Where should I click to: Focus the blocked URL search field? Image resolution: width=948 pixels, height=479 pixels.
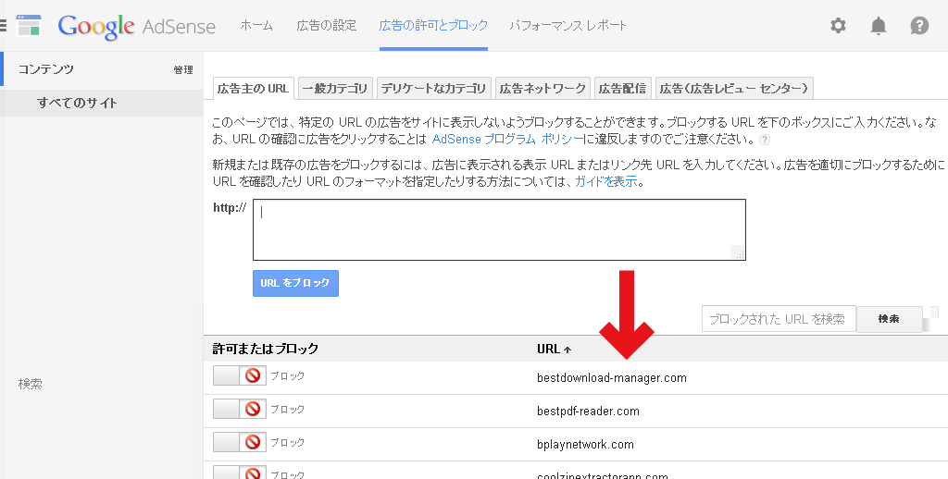(779, 319)
